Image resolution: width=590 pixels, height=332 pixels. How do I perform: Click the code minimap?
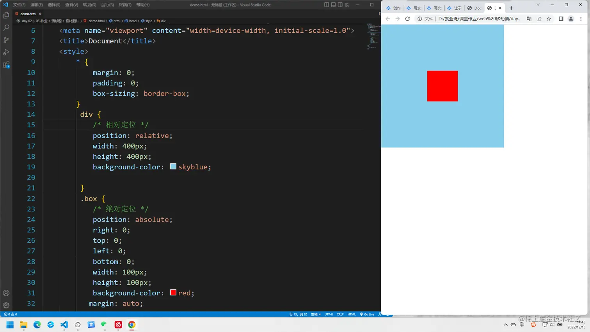coord(373,37)
